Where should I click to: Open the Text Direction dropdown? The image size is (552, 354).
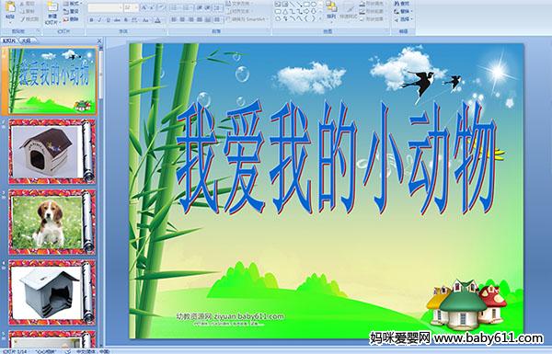coord(240,3)
